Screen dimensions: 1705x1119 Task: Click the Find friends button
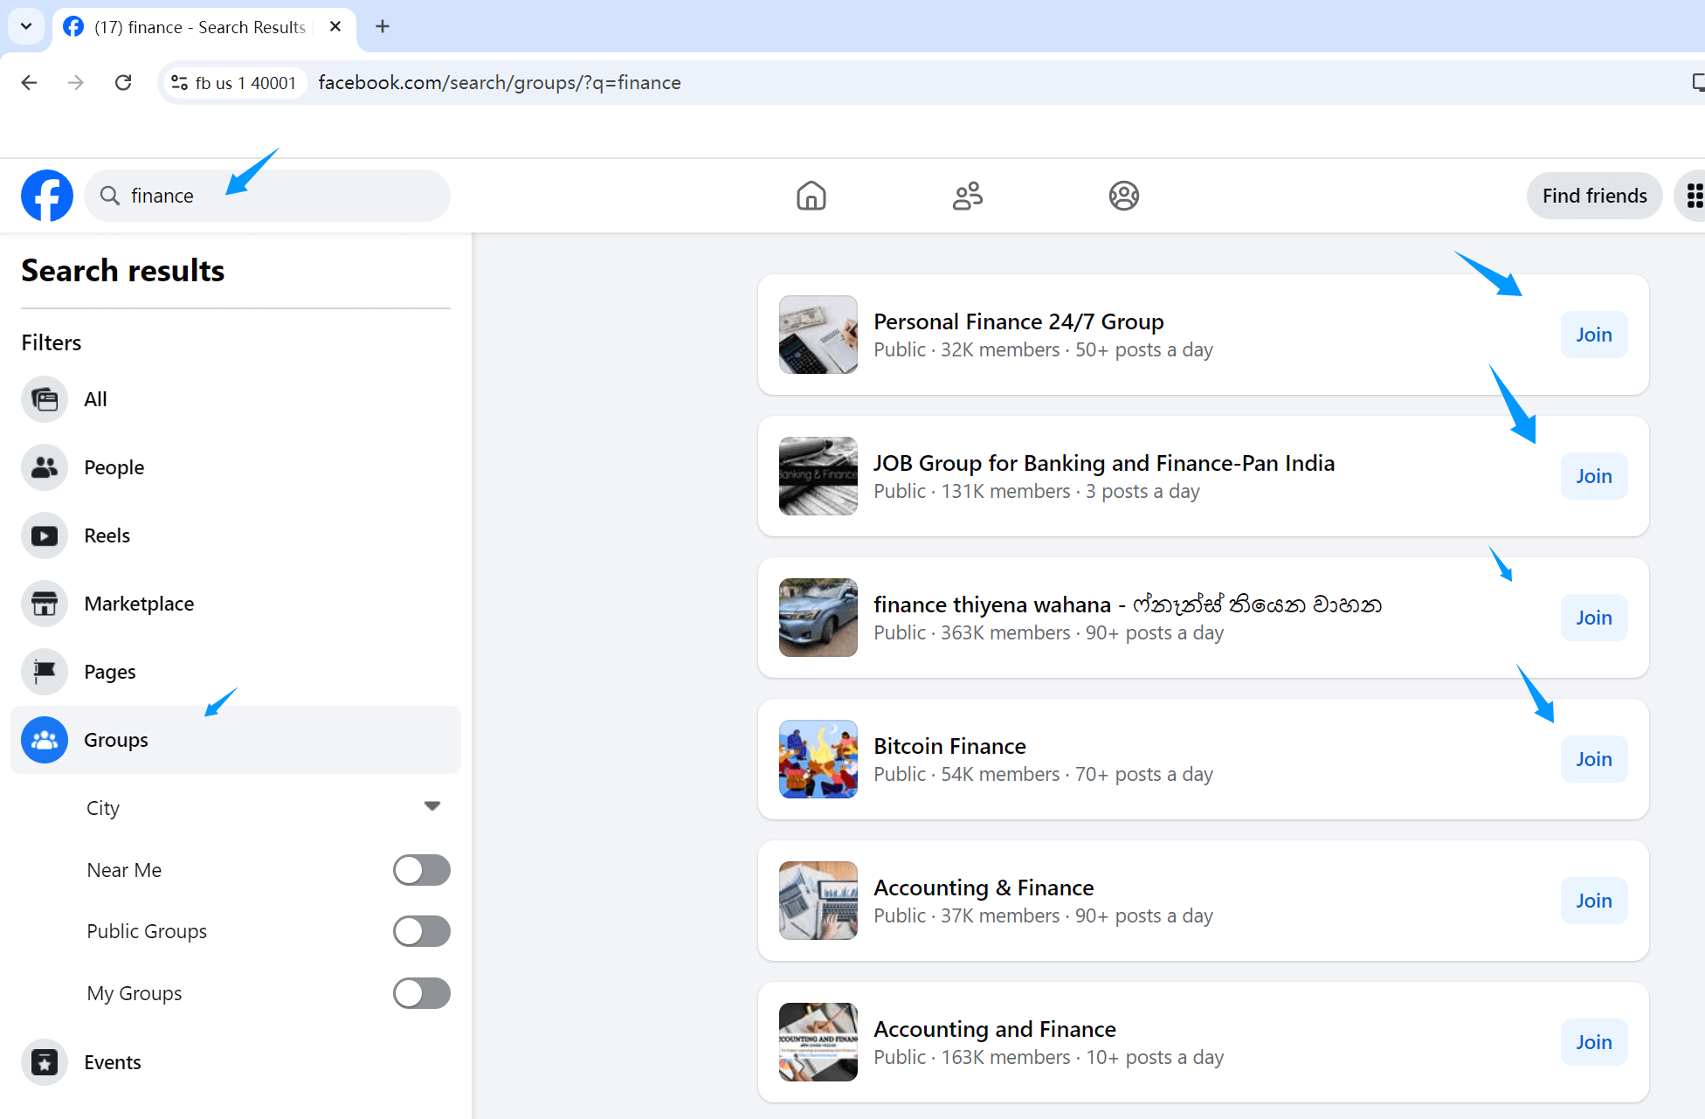coord(1594,196)
